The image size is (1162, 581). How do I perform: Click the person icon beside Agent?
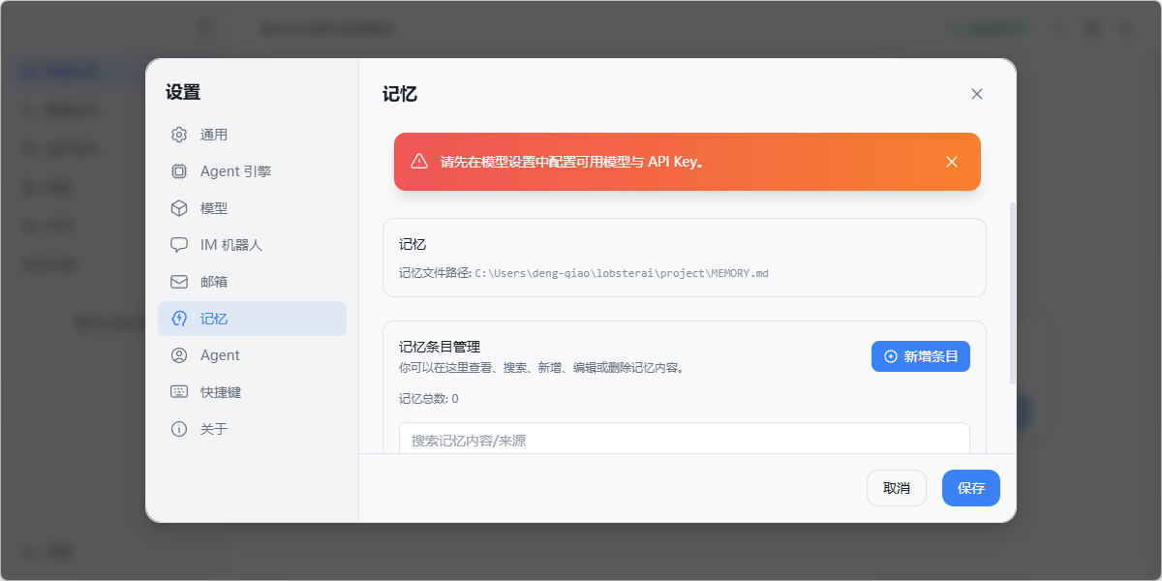click(x=179, y=355)
